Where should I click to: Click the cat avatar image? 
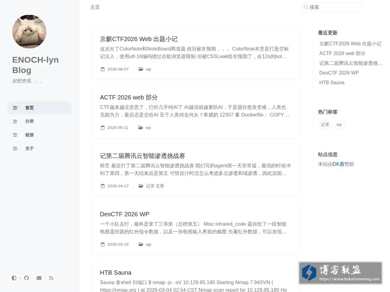tap(29, 31)
